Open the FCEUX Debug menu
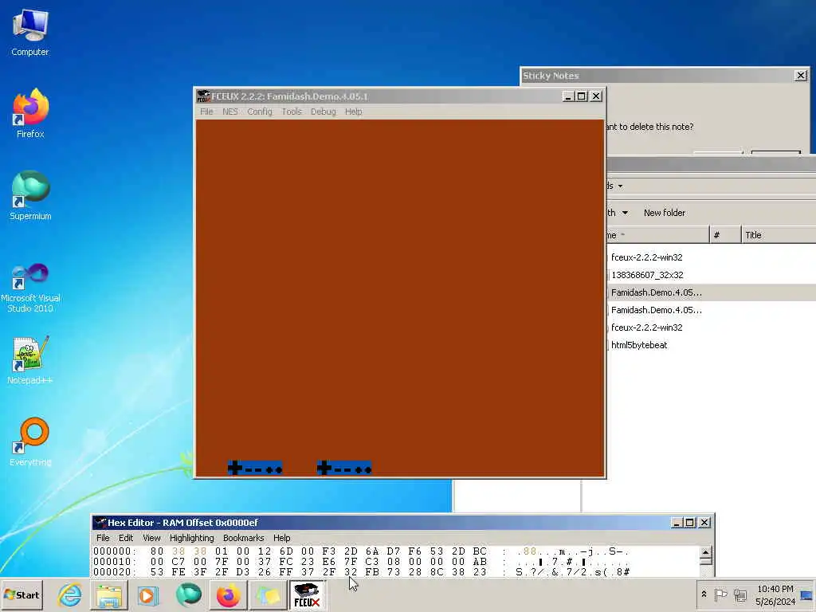Viewport: 816px width, 612px height. [324, 112]
